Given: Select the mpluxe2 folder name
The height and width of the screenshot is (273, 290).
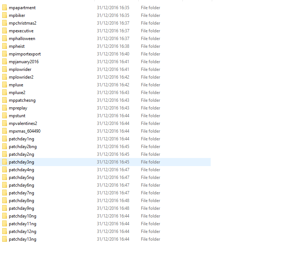Looking at the screenshot, I should 17,93.
